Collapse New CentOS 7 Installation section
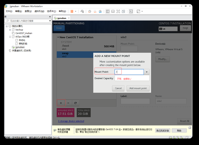This screenshot has height=145, width=199. (58, 37)
